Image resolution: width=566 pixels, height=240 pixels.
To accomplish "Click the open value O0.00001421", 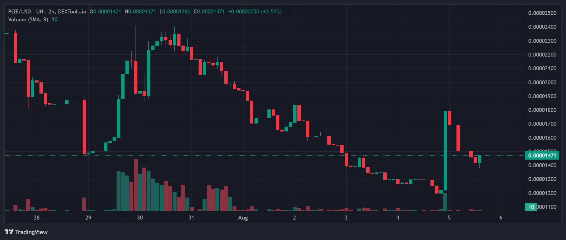I will pyautogui.click(x=105, y=12).
